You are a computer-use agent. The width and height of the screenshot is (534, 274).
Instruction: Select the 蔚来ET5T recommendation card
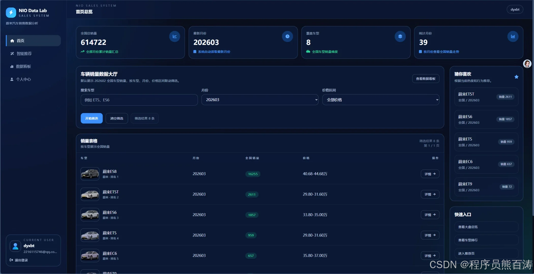(x=486, y=97)
